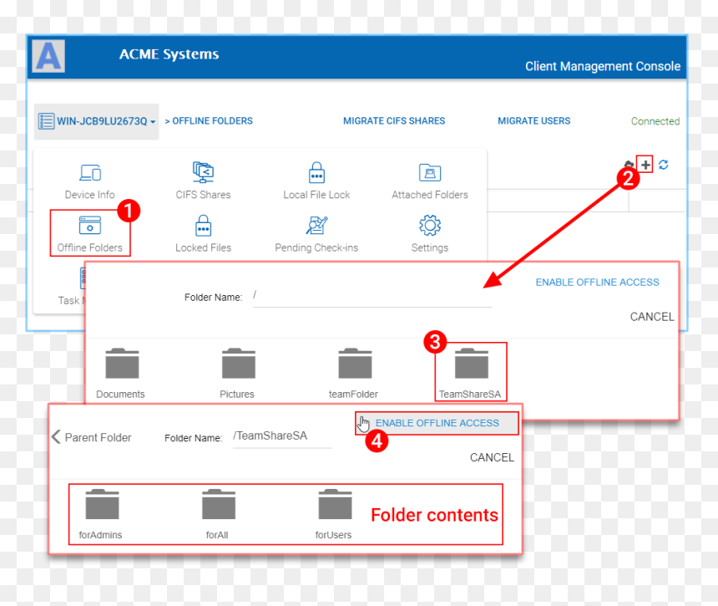Click the /TeamShareSA Folder Name field
The height and width of the screenshot is (606, 718).
[282, 436]
